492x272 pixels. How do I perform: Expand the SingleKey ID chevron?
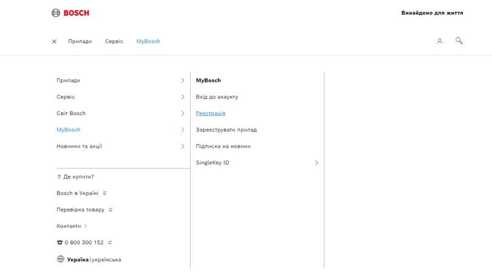click(317, 162)
